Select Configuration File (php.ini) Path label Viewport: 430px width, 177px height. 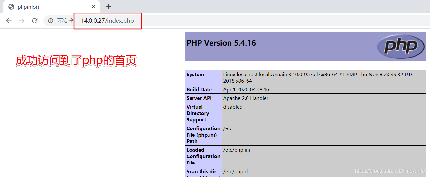pos(203,135)
